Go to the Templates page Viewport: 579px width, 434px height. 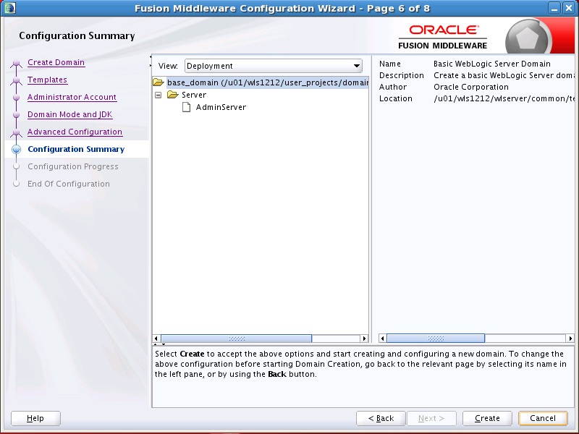[47, 80]
